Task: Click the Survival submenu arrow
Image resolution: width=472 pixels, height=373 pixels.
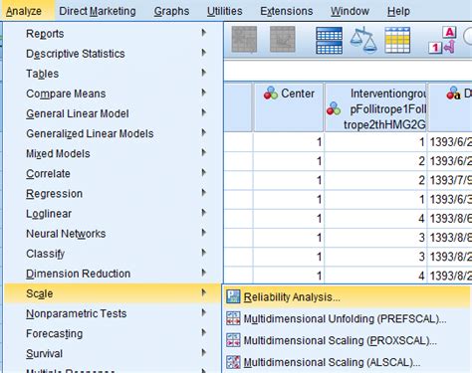Action: click(x=204, y=352)
